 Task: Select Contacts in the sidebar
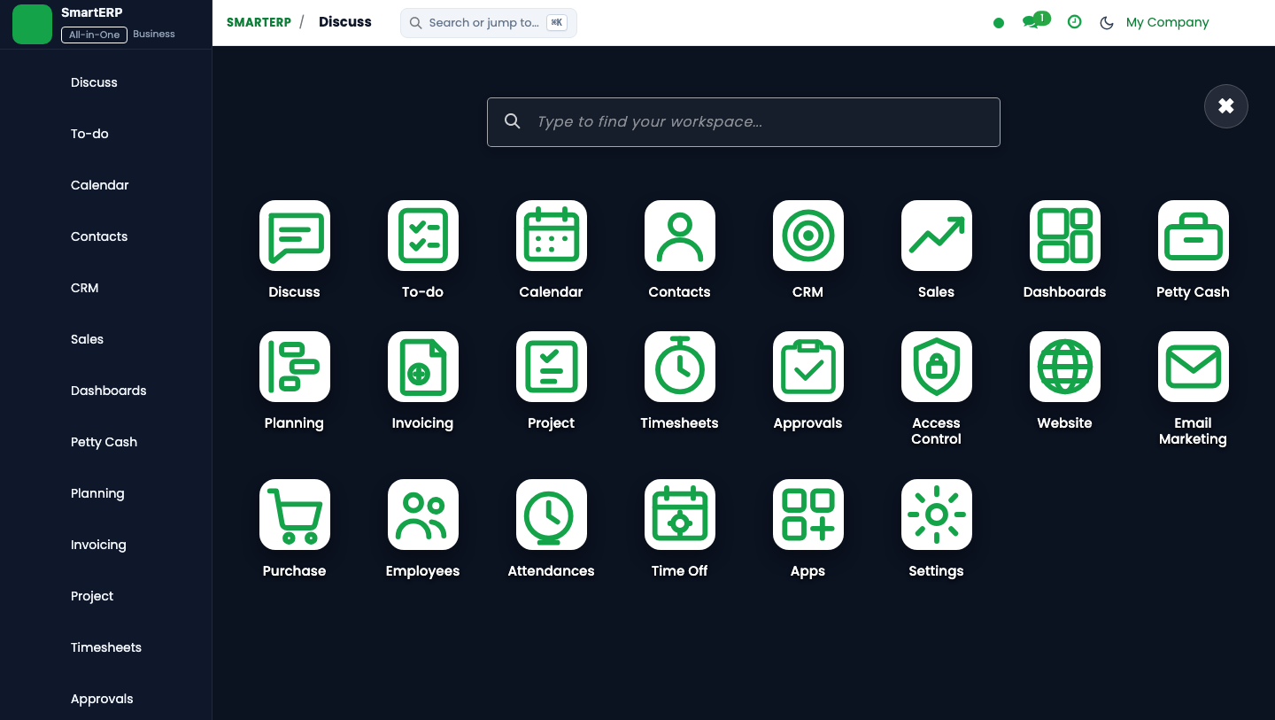[99, 236]
